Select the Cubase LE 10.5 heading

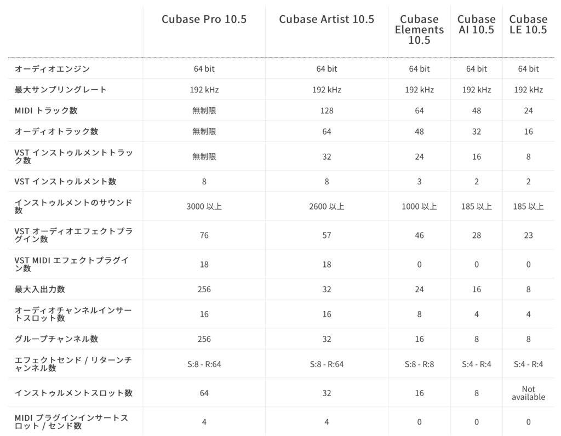pyautogui.click(x=528, y=25)
